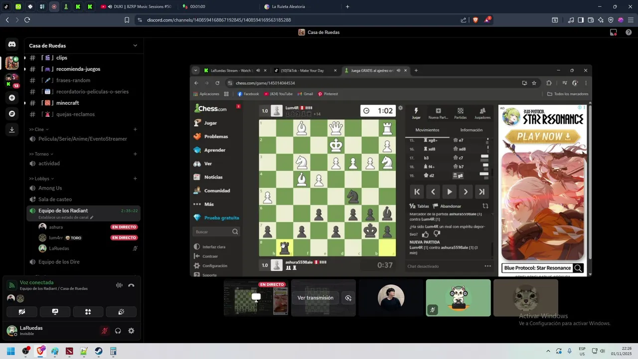
Task: Open Discord direct messages home icon
Action: click(12, 44)
